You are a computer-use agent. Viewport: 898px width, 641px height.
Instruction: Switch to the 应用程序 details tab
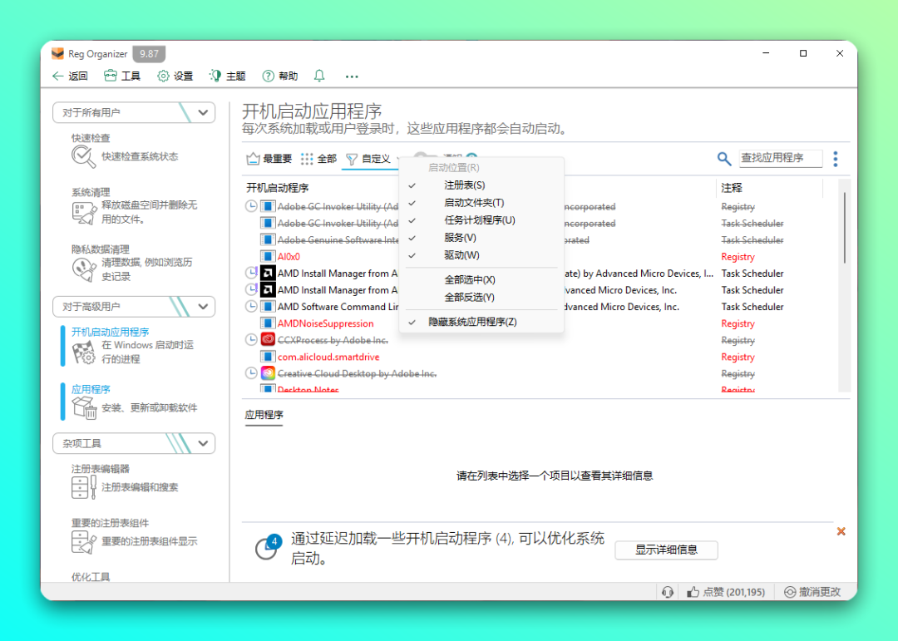tap(264, 415)
